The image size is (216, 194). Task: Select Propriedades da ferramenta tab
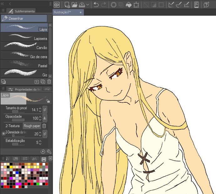click(24, 89)
